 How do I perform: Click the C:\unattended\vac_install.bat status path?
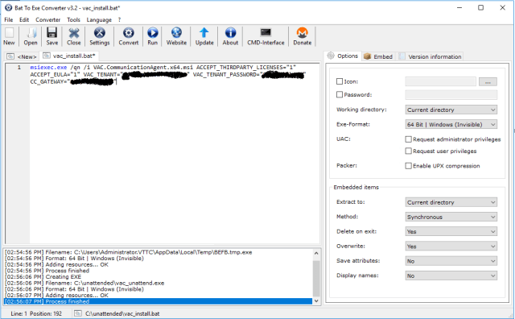[122, 313]
